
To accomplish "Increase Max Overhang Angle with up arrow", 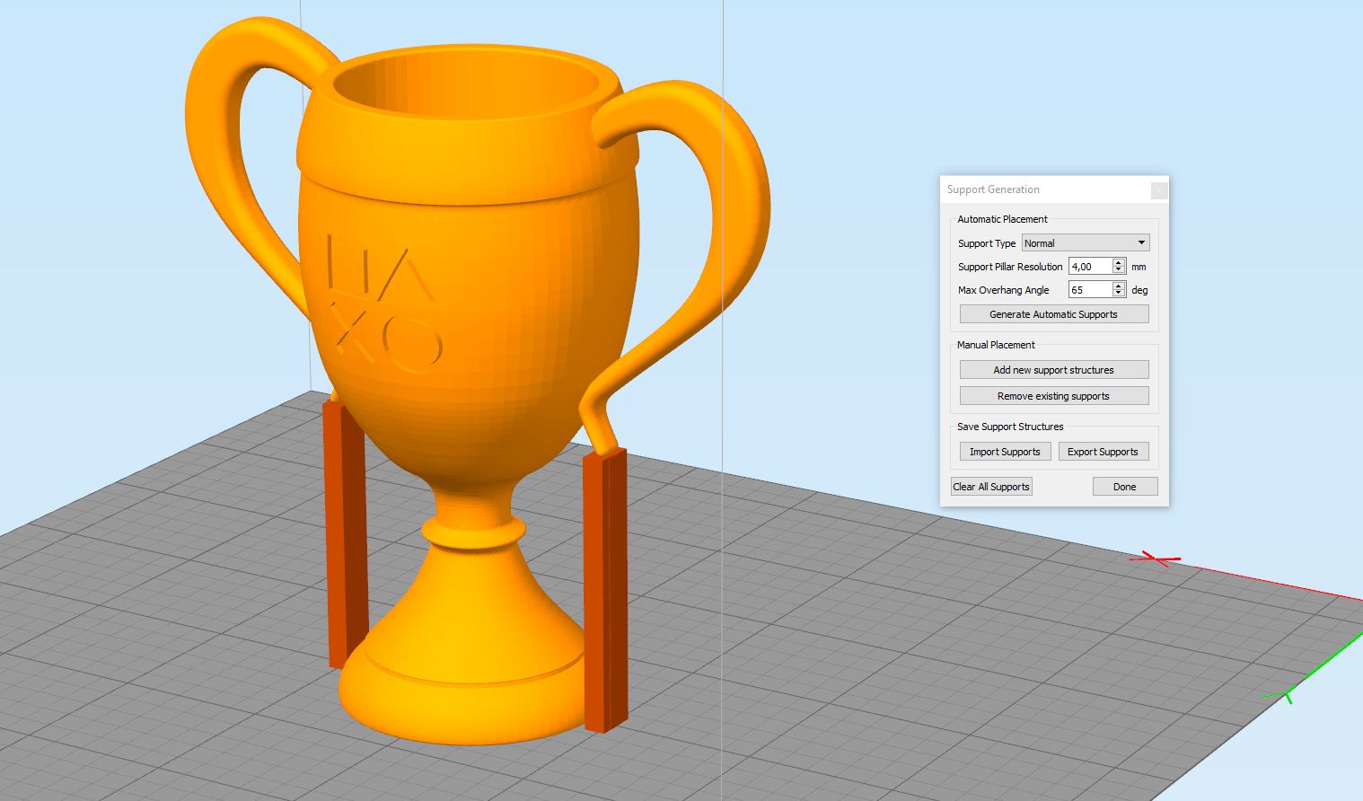I will click(x=1119, y=286).
